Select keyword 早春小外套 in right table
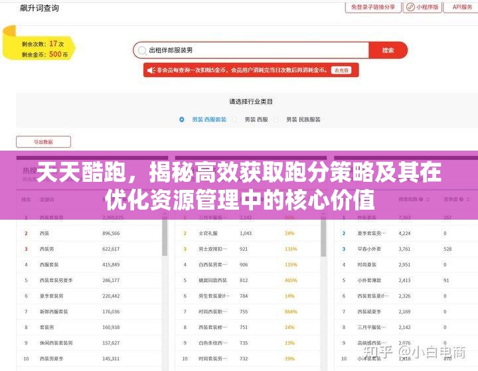Screen dimensions: 478x371 (369, 249)
